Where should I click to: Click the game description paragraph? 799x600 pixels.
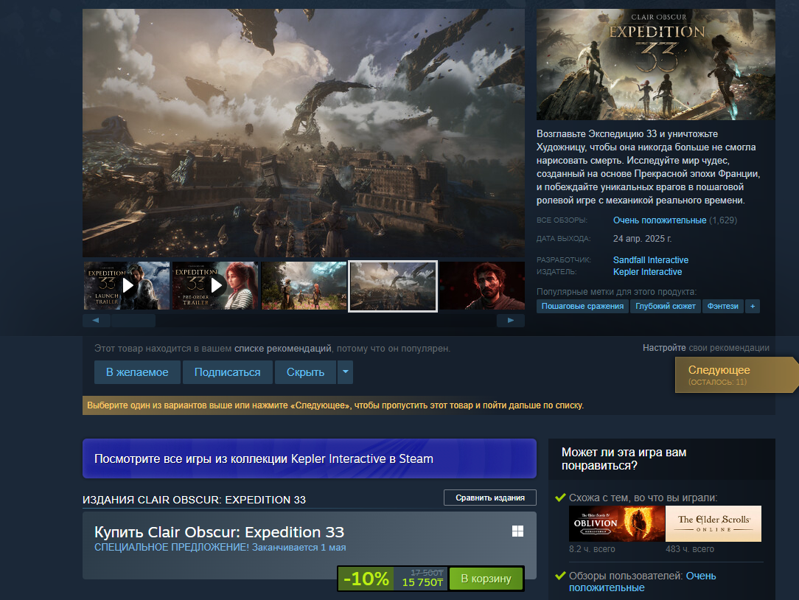(648, 167)
